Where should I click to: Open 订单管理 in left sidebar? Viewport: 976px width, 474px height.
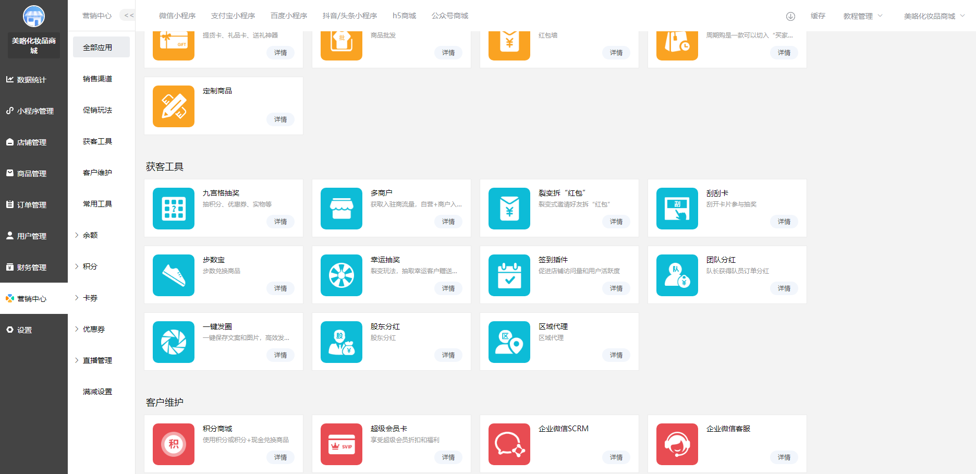click(x=34, y=205)
